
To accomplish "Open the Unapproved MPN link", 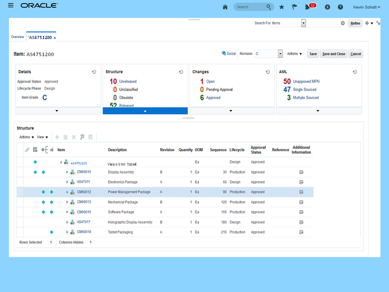I will 306,82.
